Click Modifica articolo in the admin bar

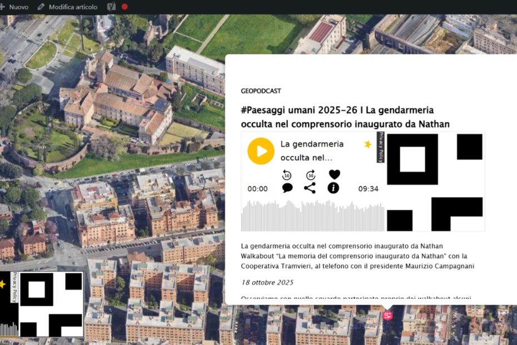coord(67,7)
